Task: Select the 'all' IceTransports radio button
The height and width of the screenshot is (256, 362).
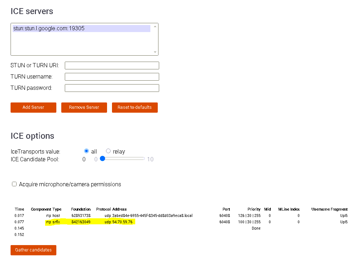Action: coord(87,151)
